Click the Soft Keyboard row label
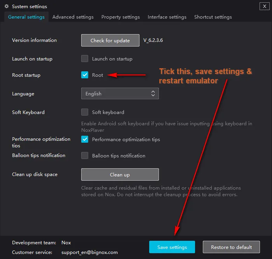The image size is (272, 259). point(28,112)
